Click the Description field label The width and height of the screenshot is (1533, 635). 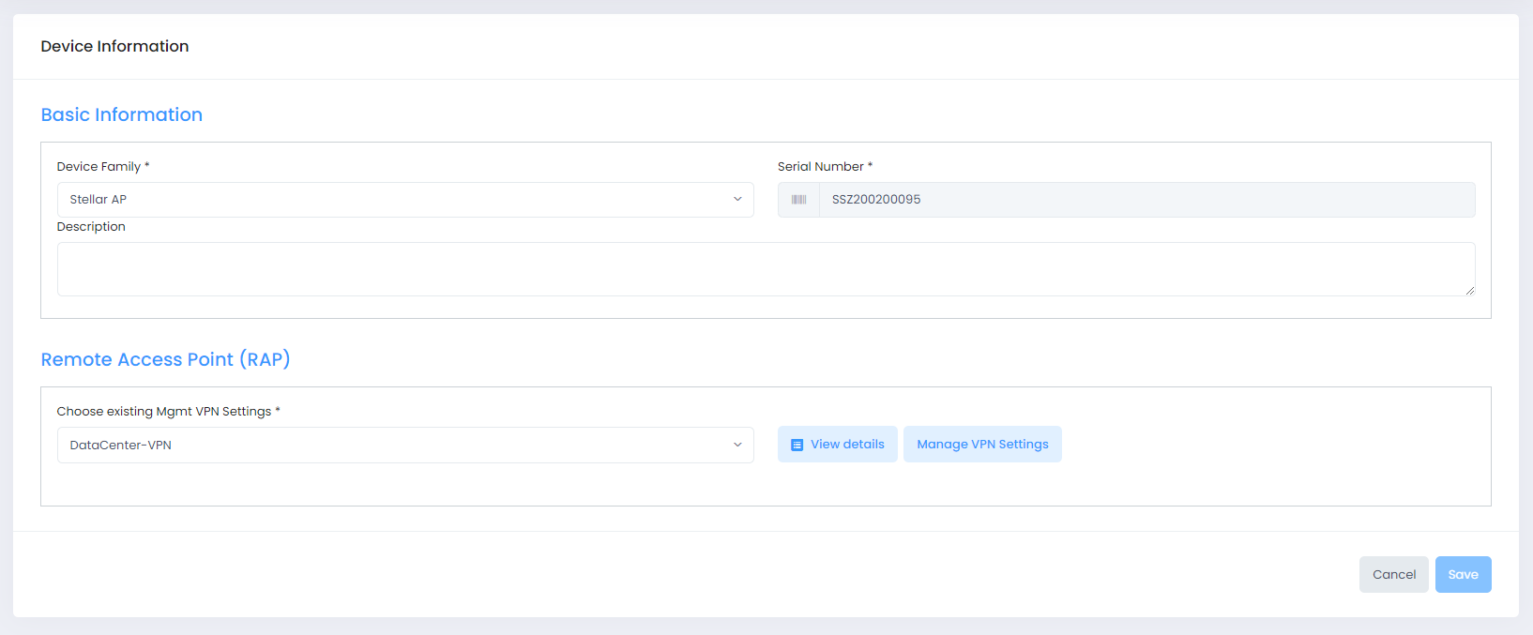tap(91, 226)
